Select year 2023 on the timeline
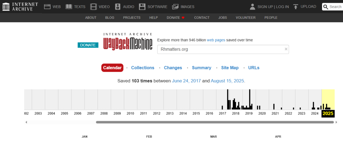 pos(302,114)
